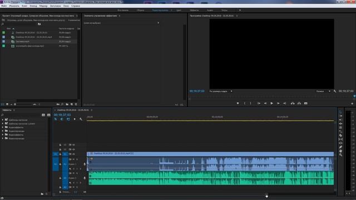Open Program monitor settings wrench
The width and height of the screenshot is (356, 200).
click(x=335, y=91)
